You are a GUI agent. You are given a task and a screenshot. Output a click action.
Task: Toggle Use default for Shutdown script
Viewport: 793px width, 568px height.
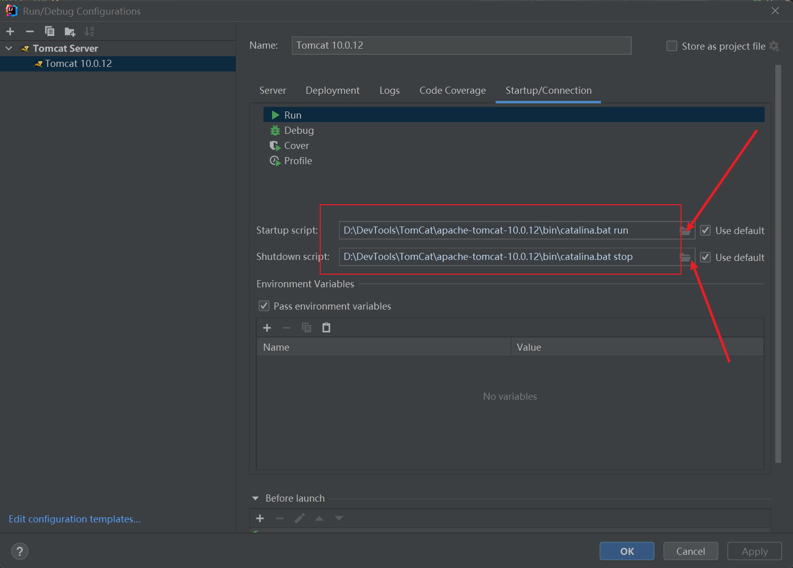tap(705, 257)
